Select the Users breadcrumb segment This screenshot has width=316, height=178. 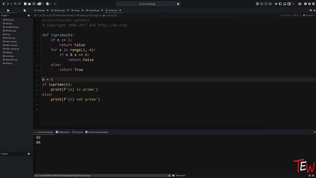click(x=46, y=15)
